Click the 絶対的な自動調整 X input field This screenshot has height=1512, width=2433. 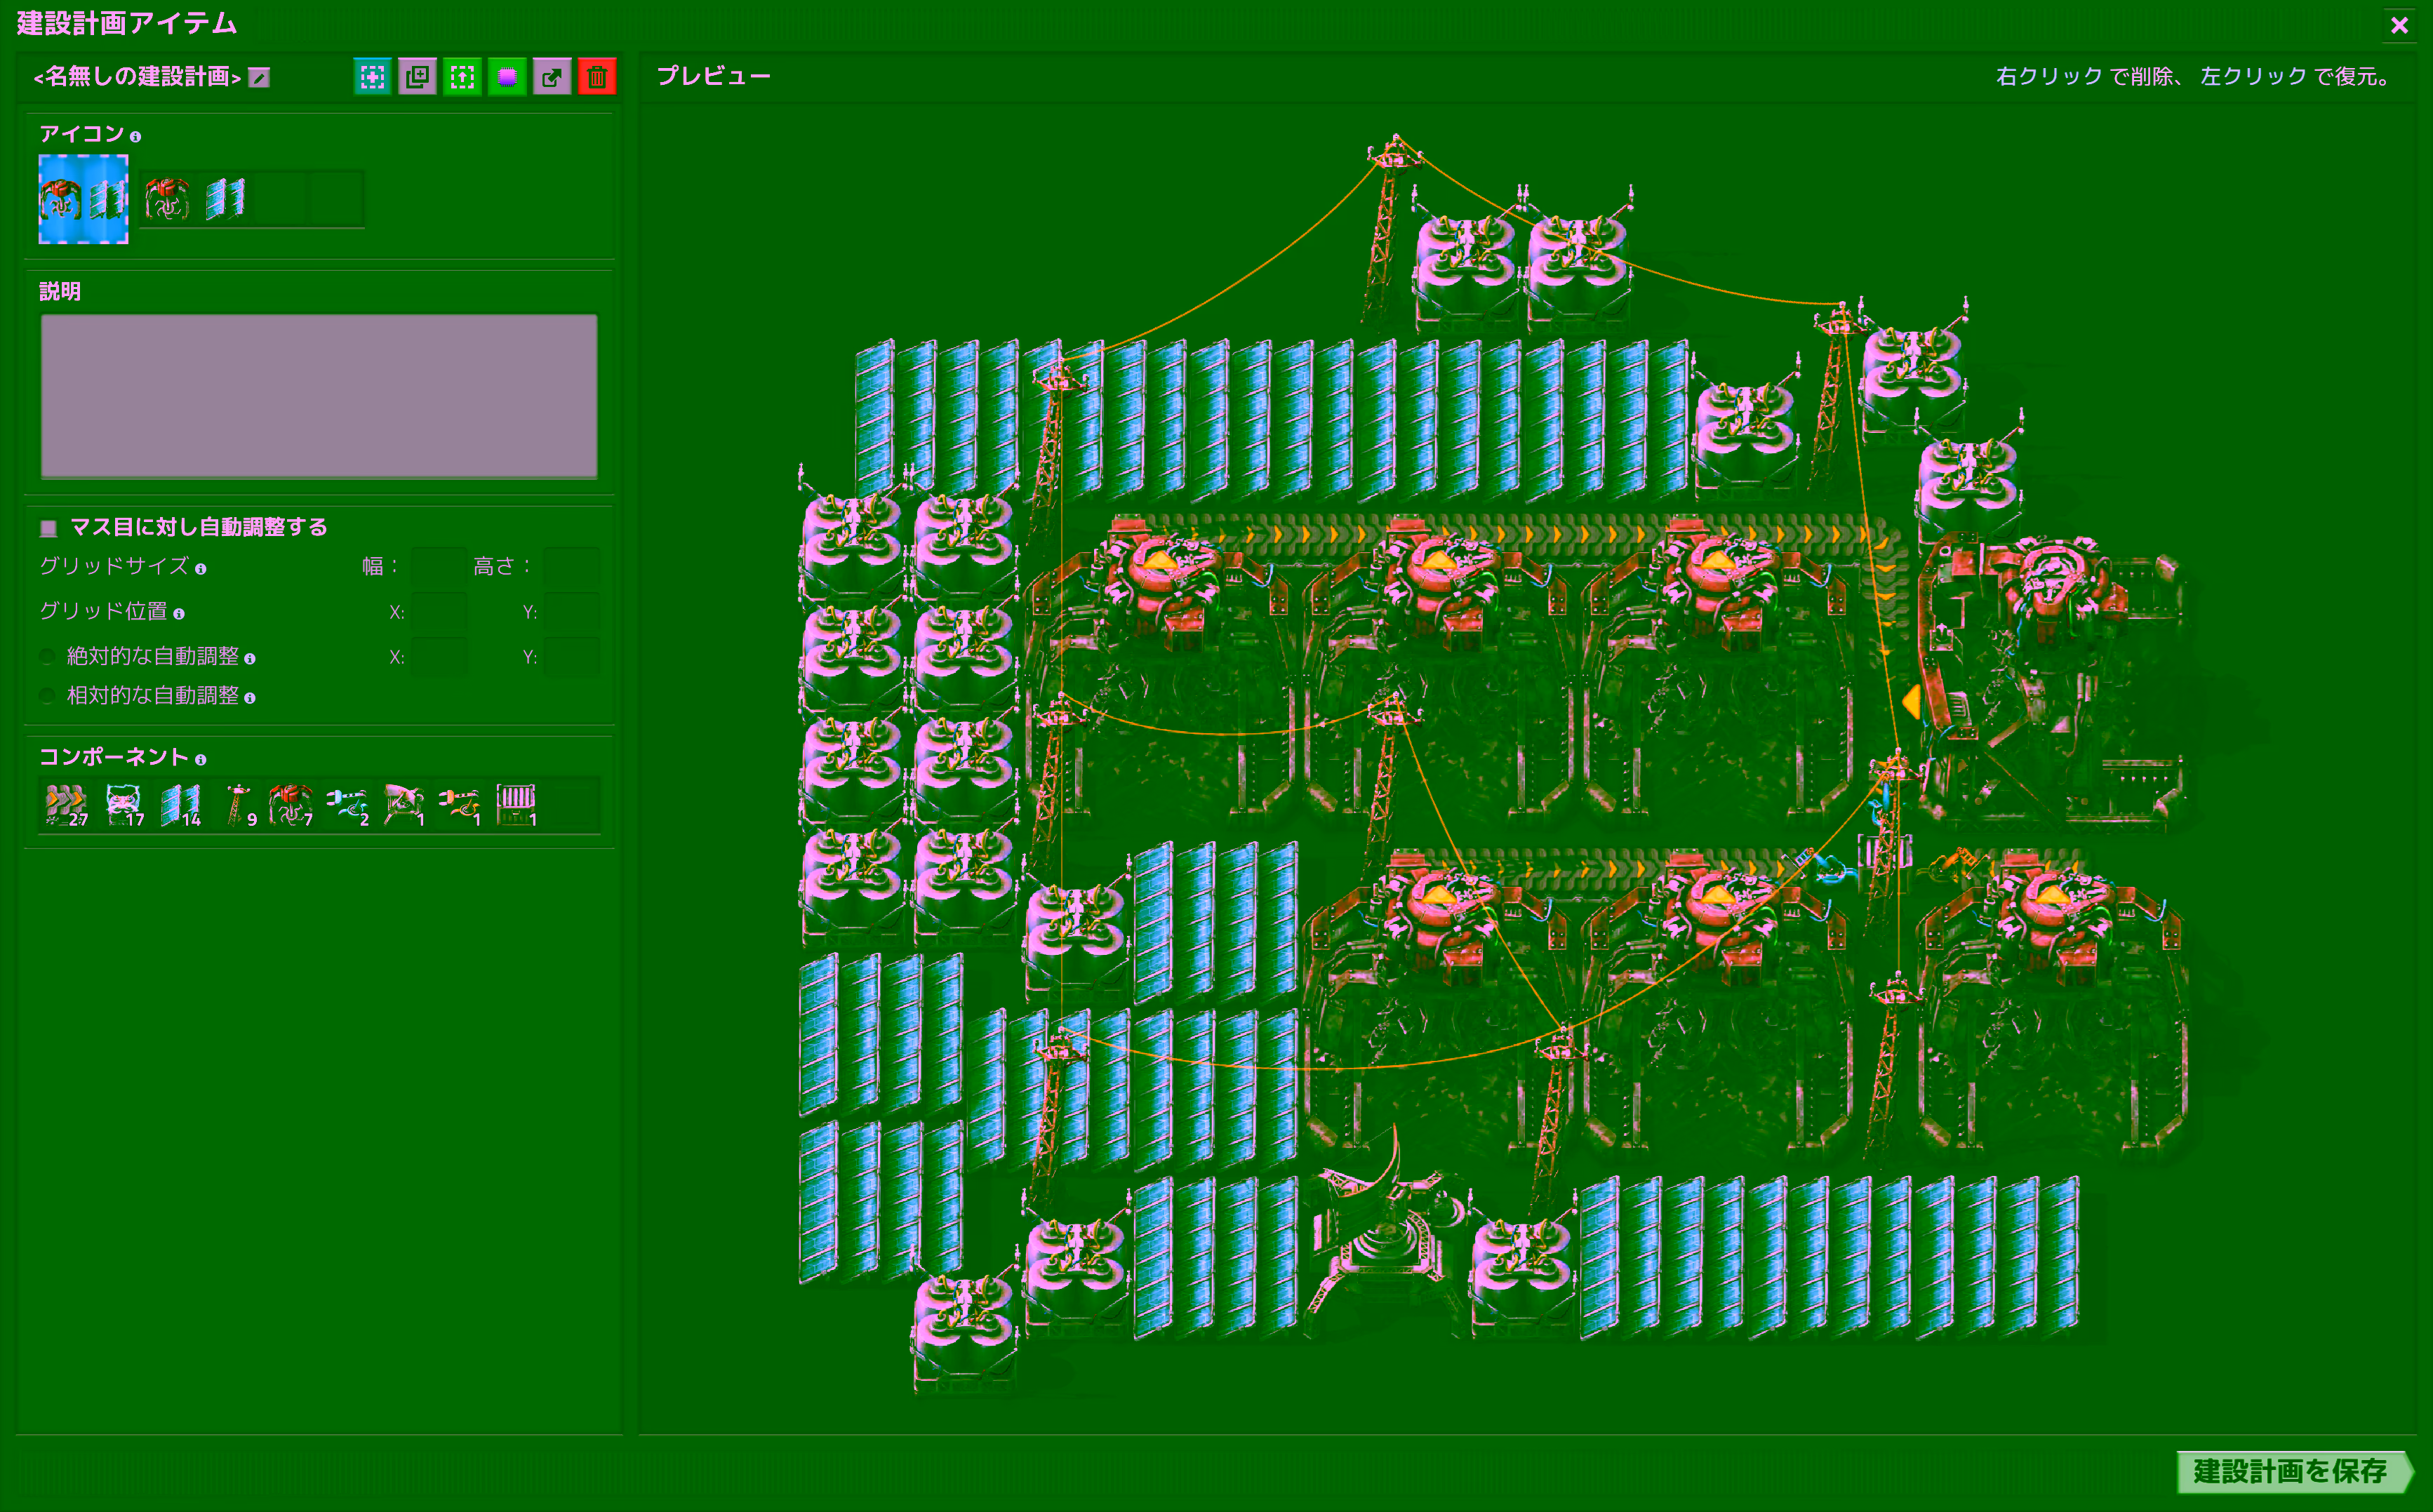438,657
